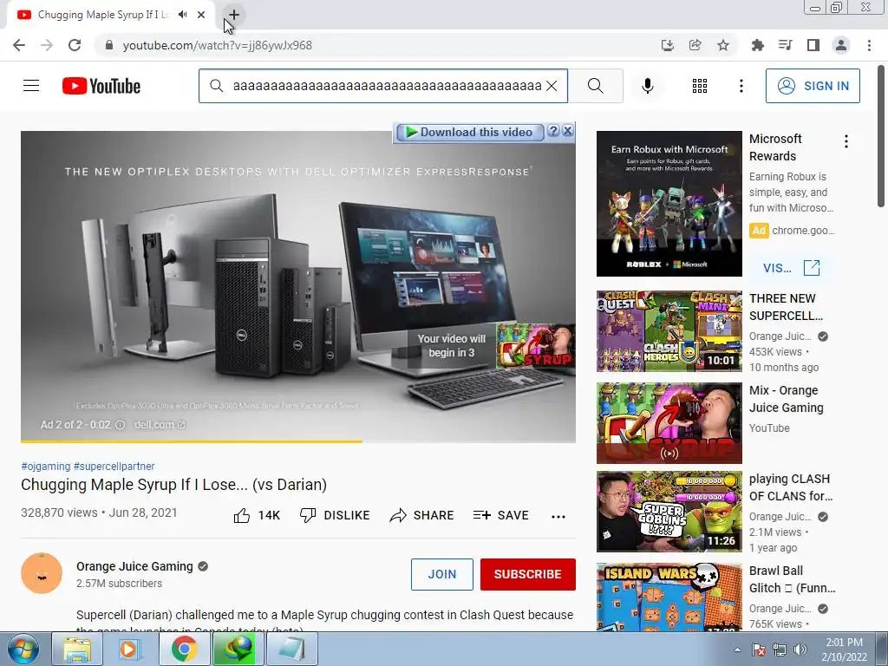The image size is (888, 666).
Task: Go back in browser history
Action: coord(19,45)
